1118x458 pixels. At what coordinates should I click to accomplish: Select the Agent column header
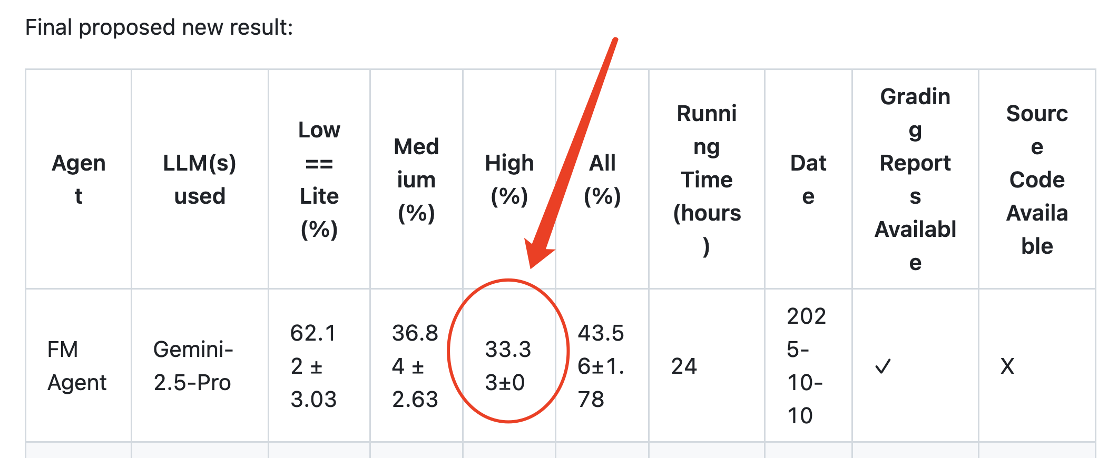click(79, 180)
